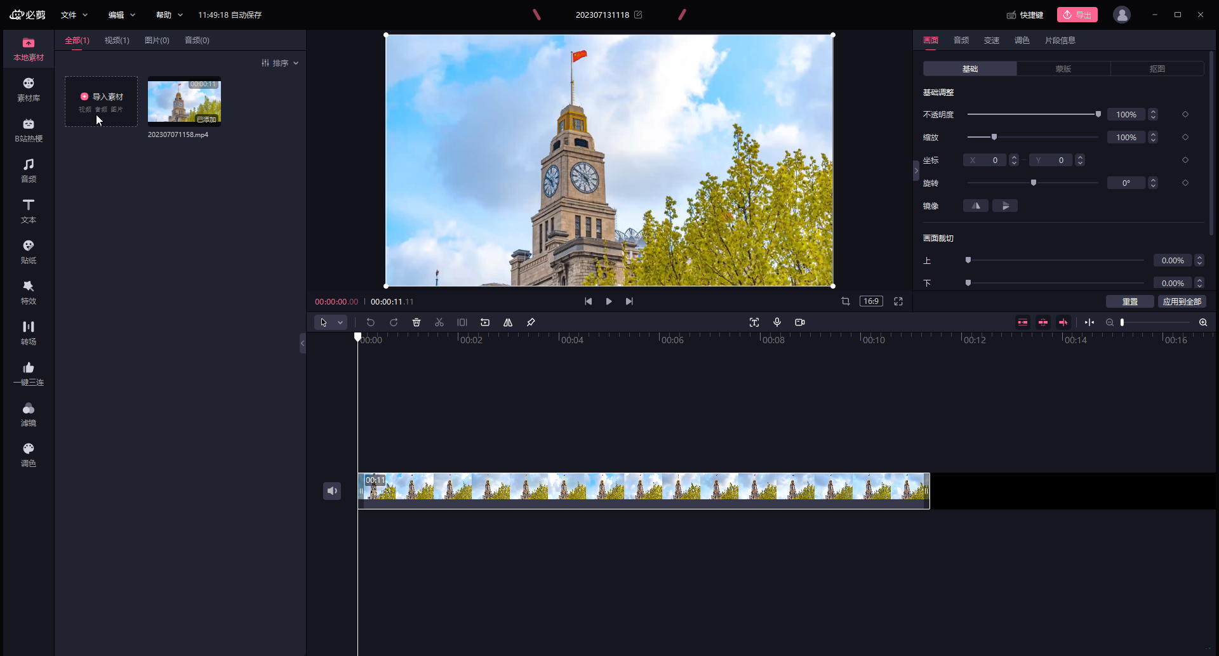Expand the 排序 sort dropdown
This screenshot has width=1219, height=656.
tap(280, 63)
